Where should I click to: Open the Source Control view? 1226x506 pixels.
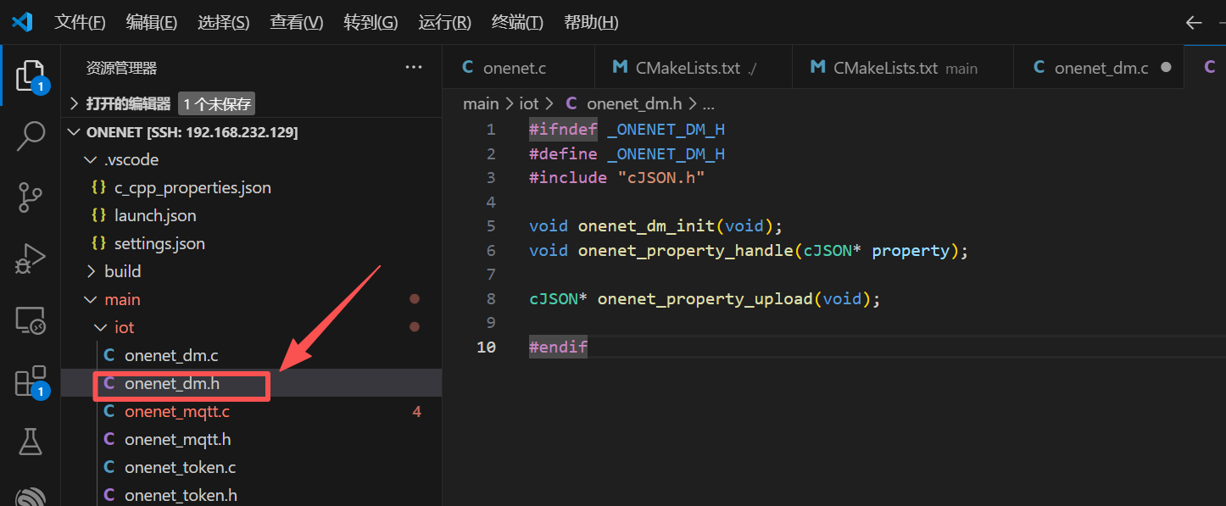click(x=30, y=197)
